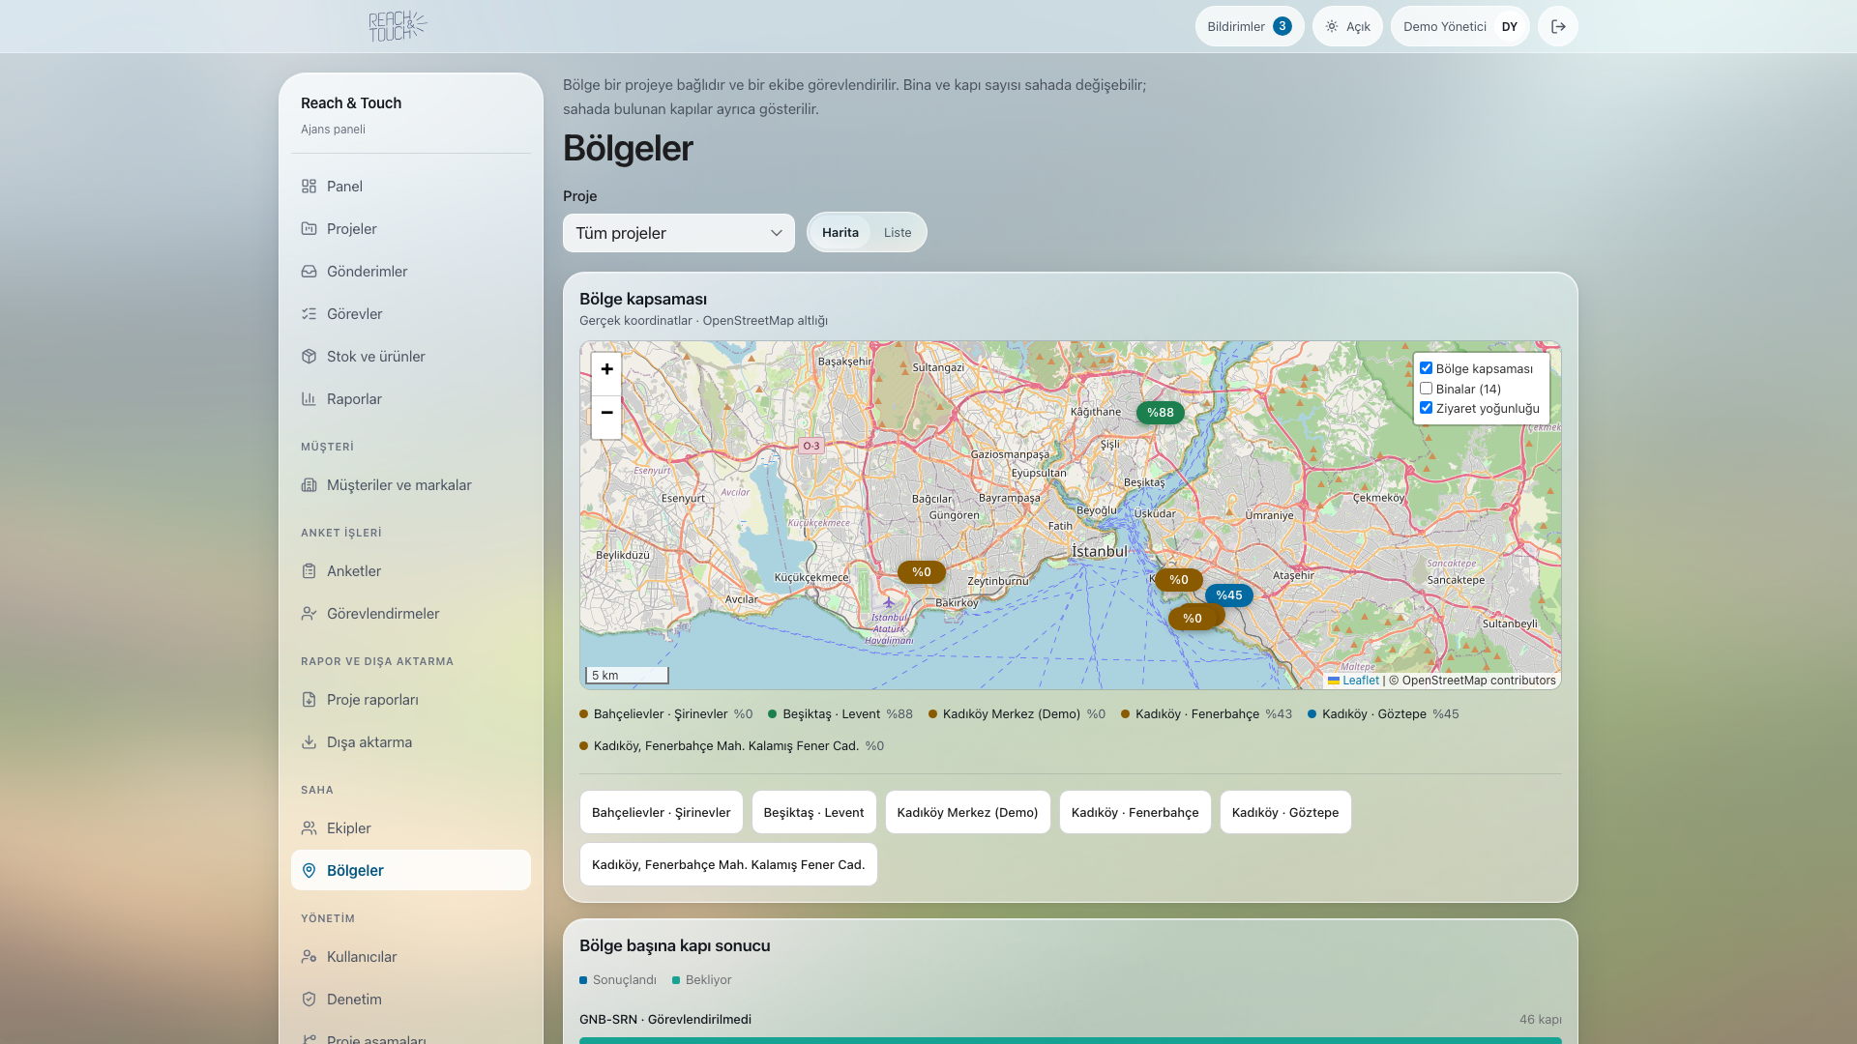The image size is (1857, 1044).
Task: Switch to Liste view tab
Action: click(898, 233)
